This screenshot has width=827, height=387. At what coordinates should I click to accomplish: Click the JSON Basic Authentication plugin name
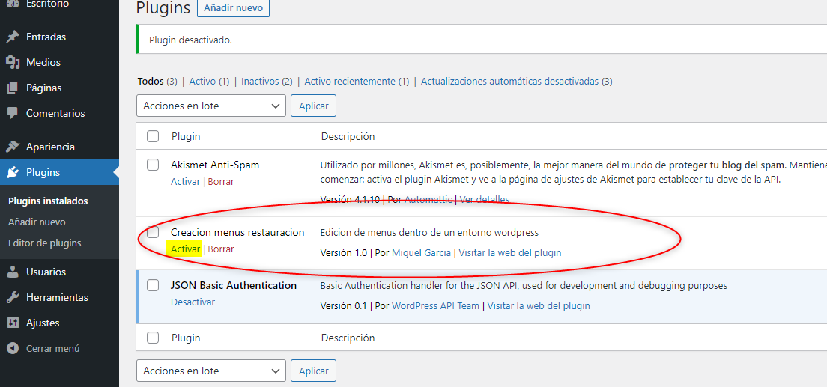pyautogui.click(x=234, y=285)
